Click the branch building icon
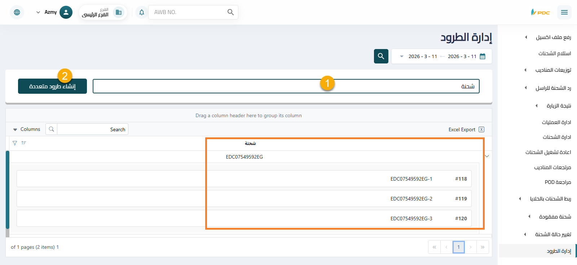Image resolution: width=577 pixels, height=265 pixels. click(118, 12)
